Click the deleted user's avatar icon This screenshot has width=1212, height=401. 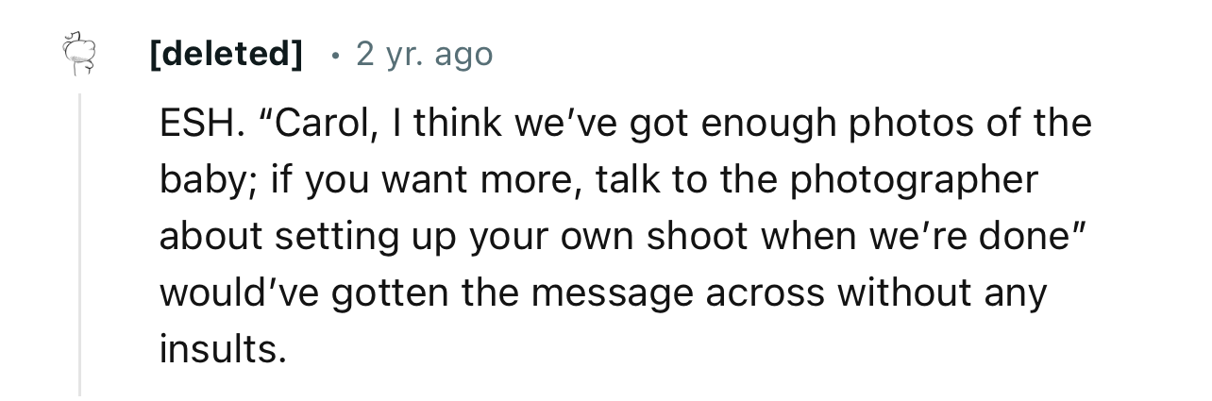point(80,54)
